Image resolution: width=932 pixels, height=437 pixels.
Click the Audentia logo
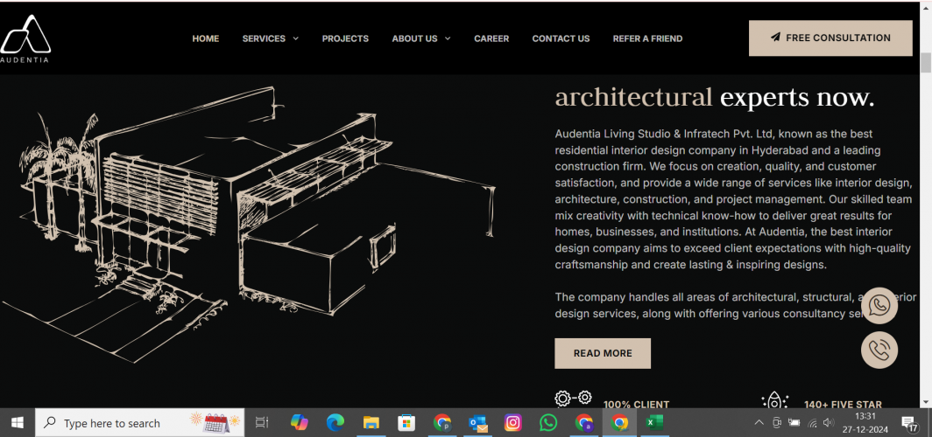[25, 38]
